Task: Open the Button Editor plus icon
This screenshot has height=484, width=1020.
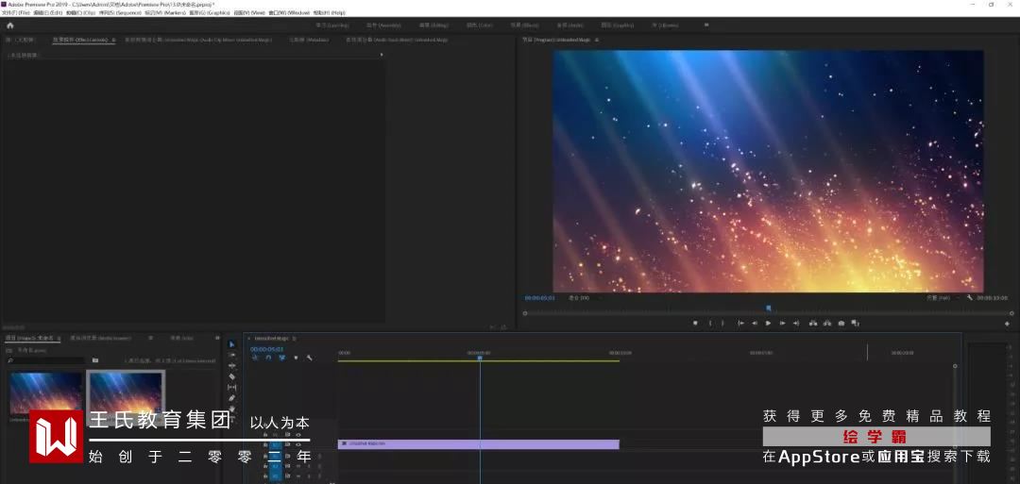Action: (x=1007, y=324)
